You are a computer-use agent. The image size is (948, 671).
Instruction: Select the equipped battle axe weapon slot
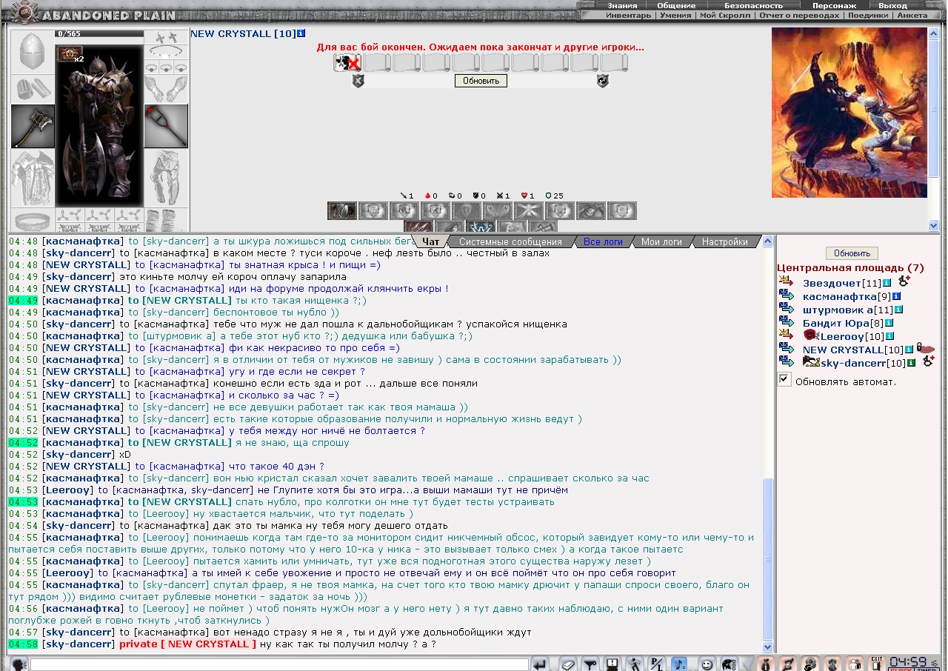click(x=33, y=126)
